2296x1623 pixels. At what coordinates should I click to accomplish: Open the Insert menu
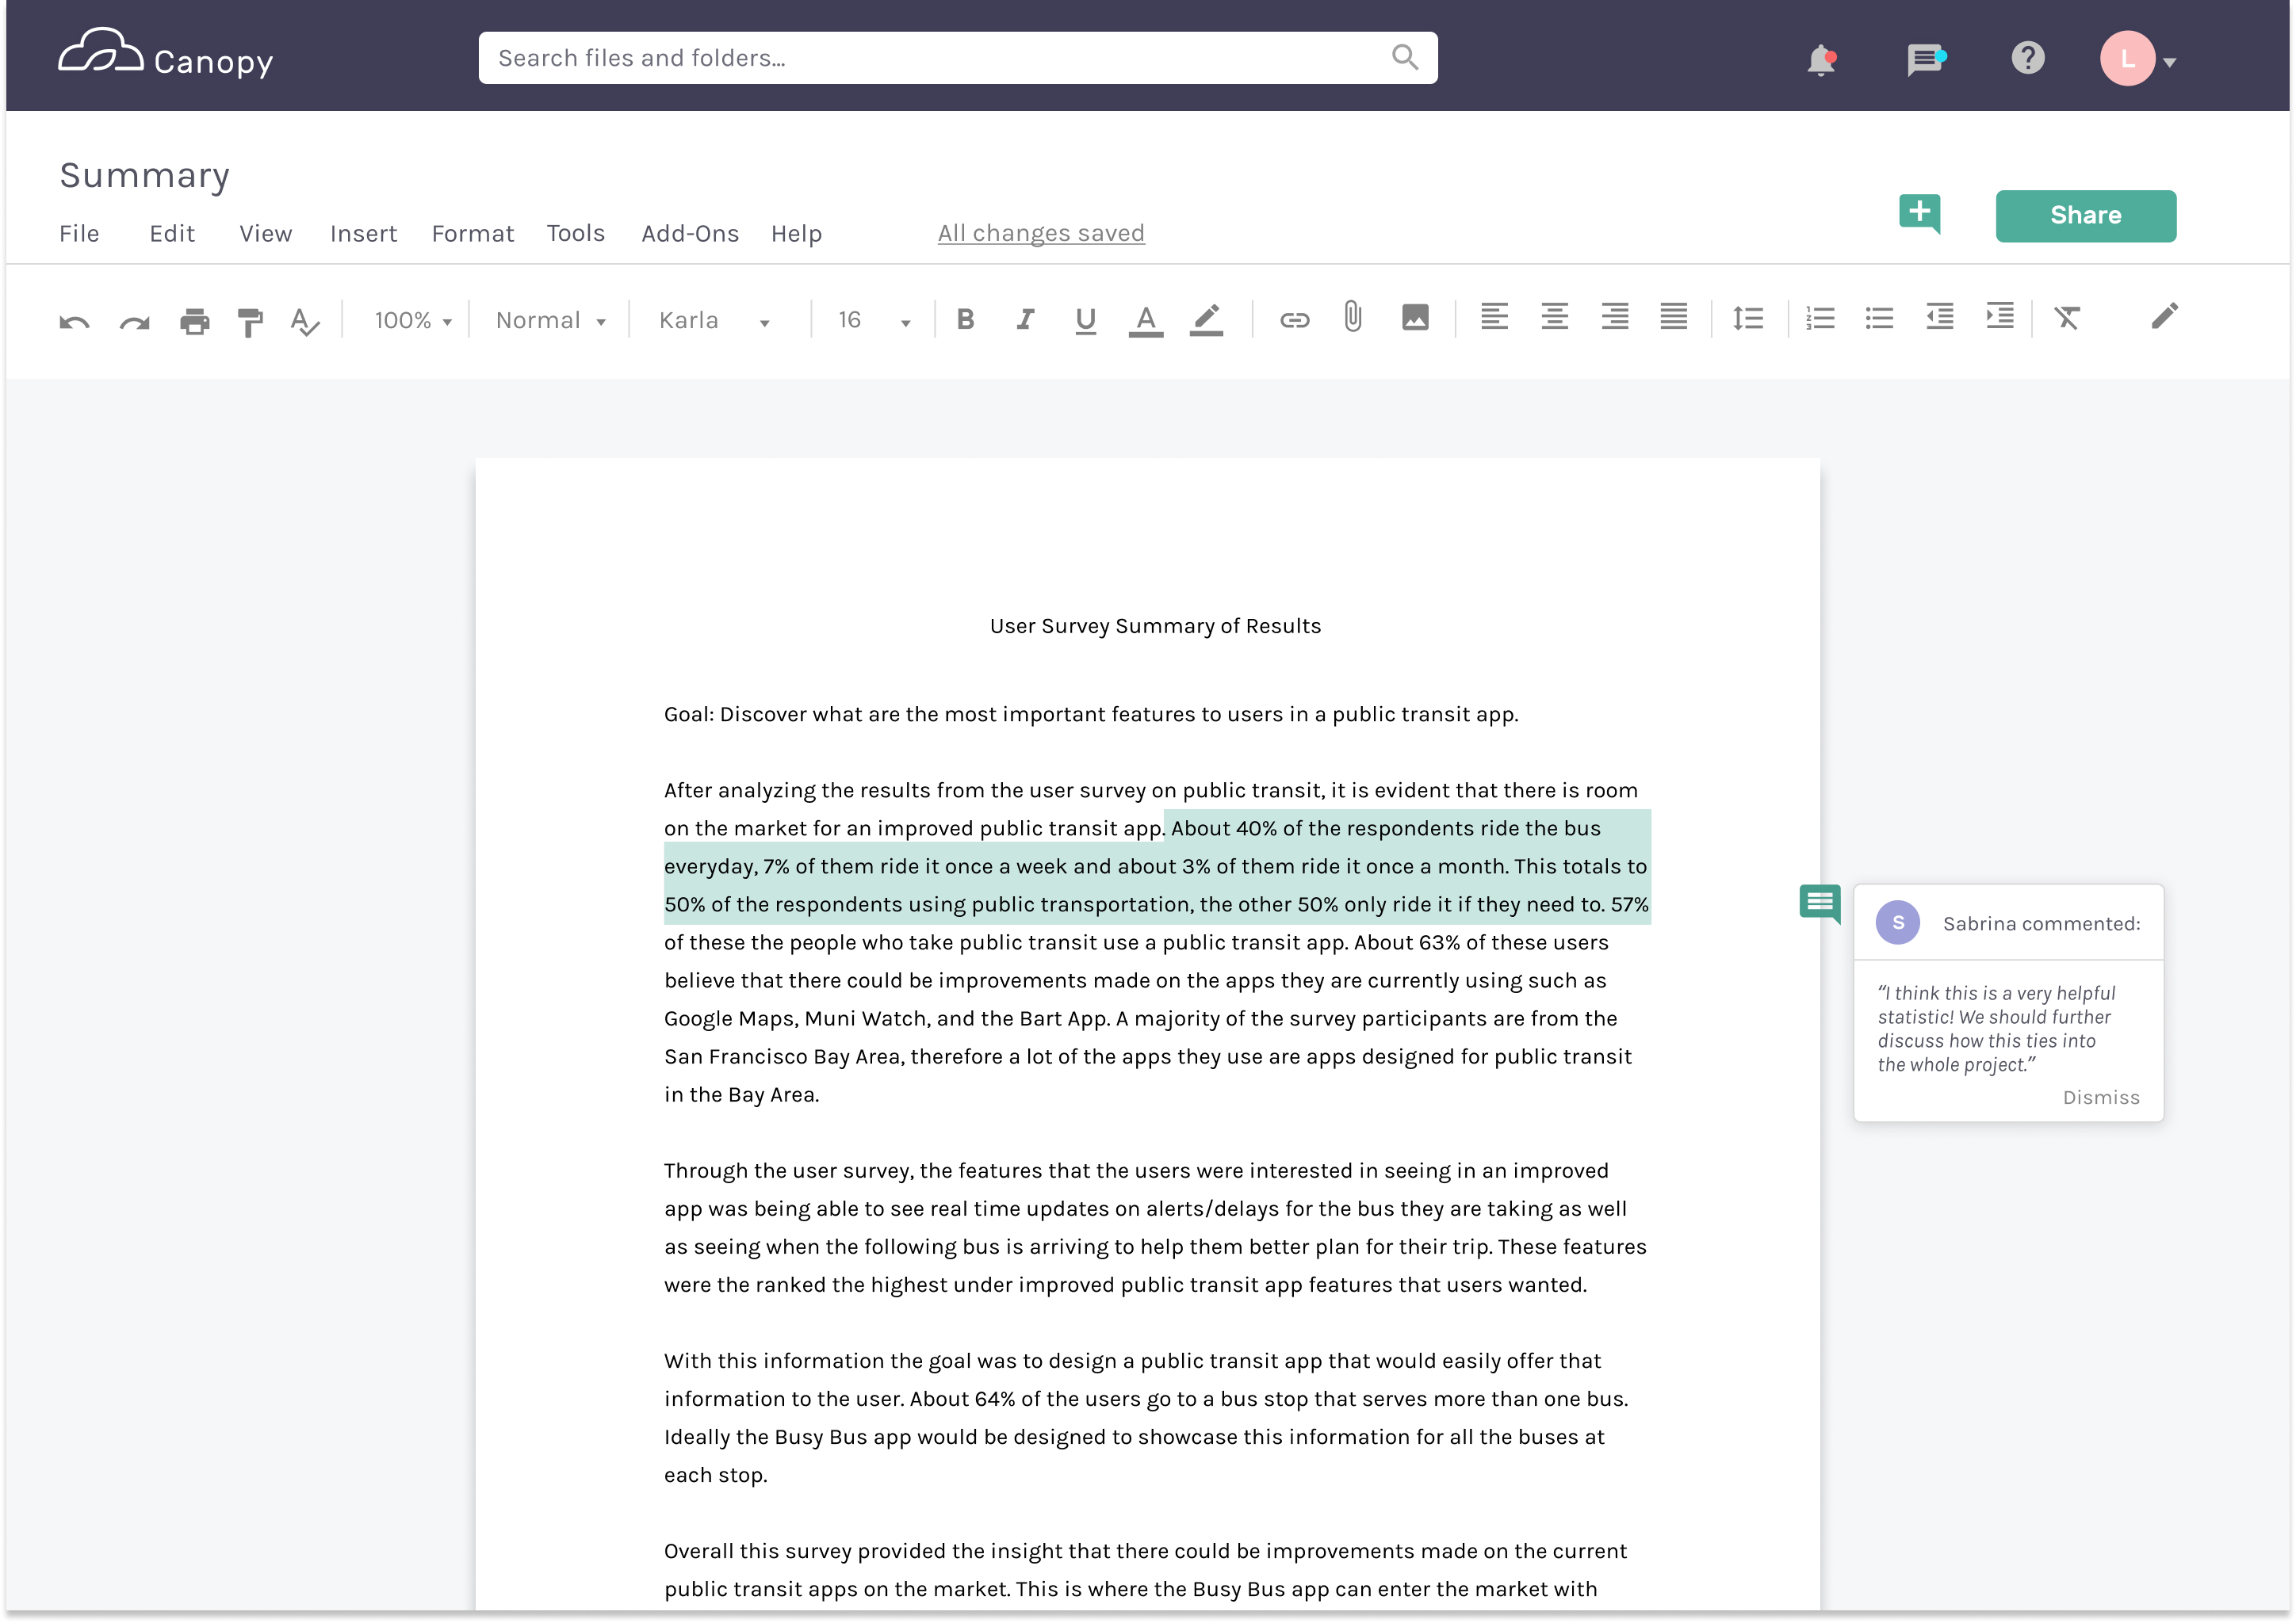point(363,233)
